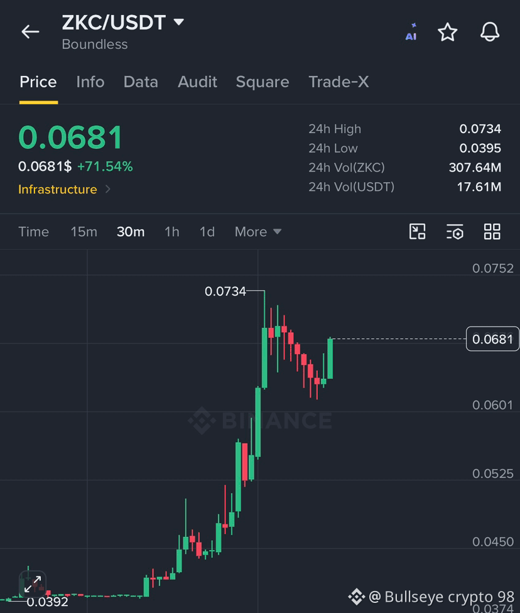This screenshot has width=520, height=613.
Task: Expand Infrastructure chevron arrow
Action: 108,189
